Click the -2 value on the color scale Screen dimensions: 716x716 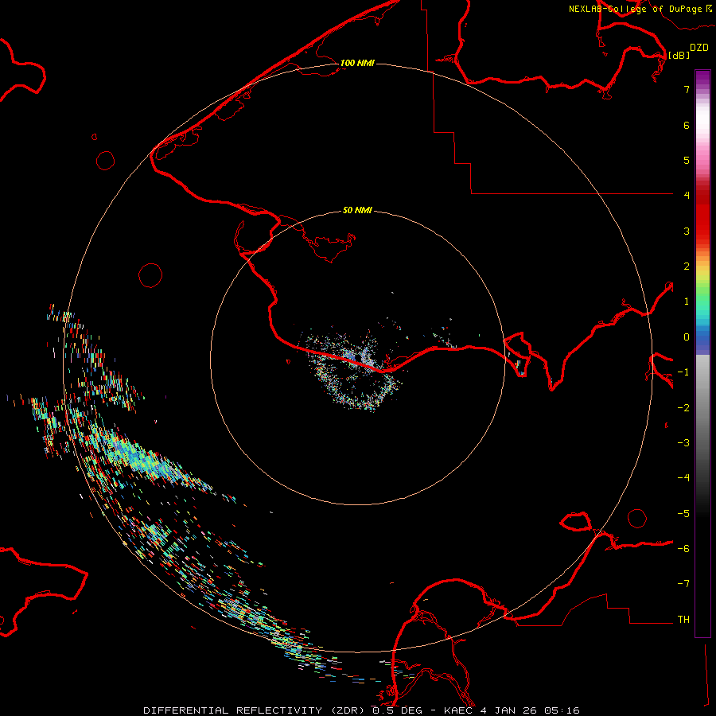pyautogui.click(x=683, y=408)
